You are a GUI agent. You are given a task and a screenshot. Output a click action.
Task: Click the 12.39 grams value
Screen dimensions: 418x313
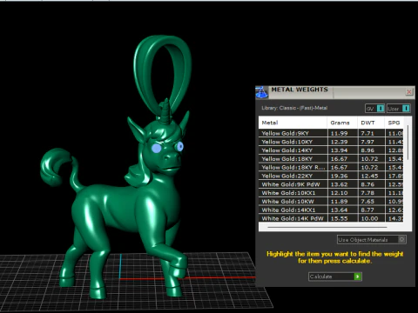(339, 142)
